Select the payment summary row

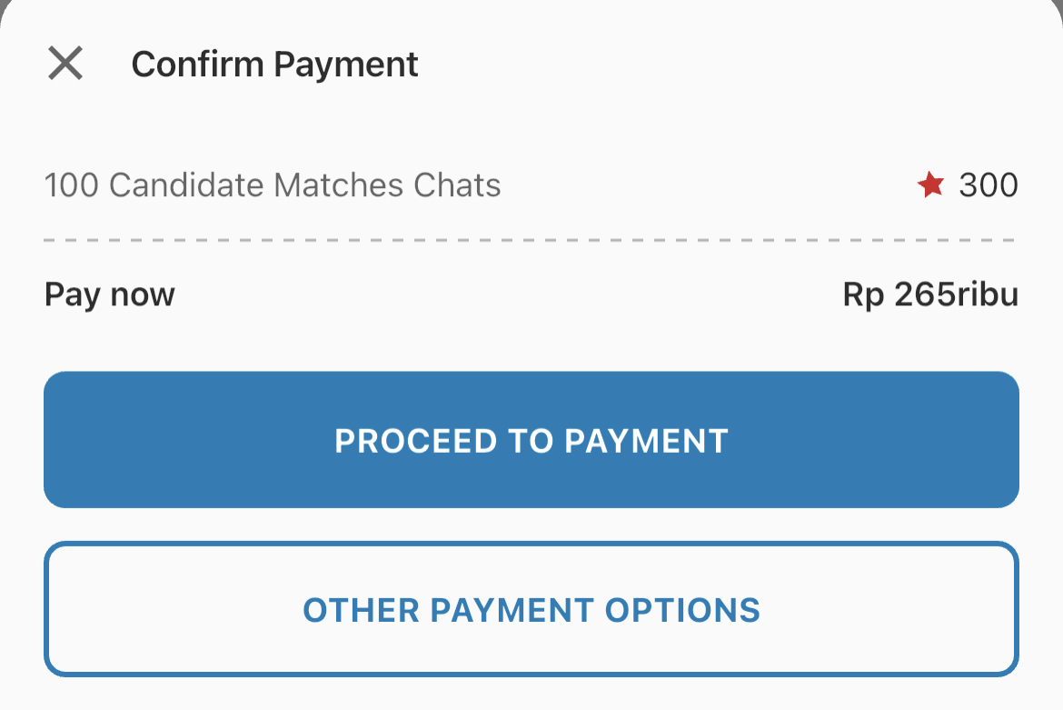[x=531, y=185]
